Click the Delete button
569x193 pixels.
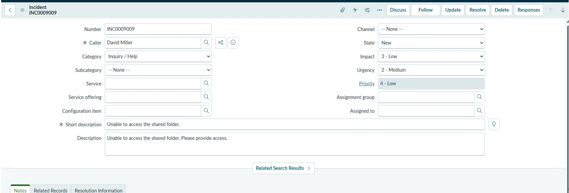(502, 10)
